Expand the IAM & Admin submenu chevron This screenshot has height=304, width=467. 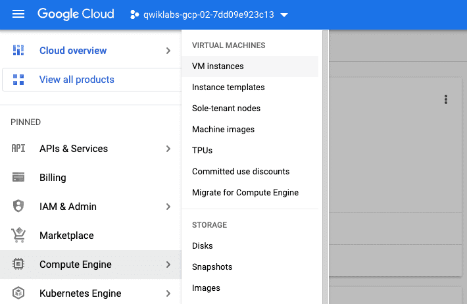tap(168, 207)
